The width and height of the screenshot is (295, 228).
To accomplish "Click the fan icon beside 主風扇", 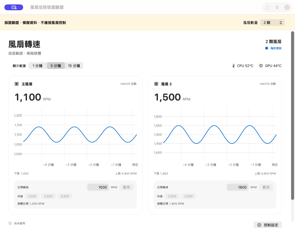I will tap(17, 84).
